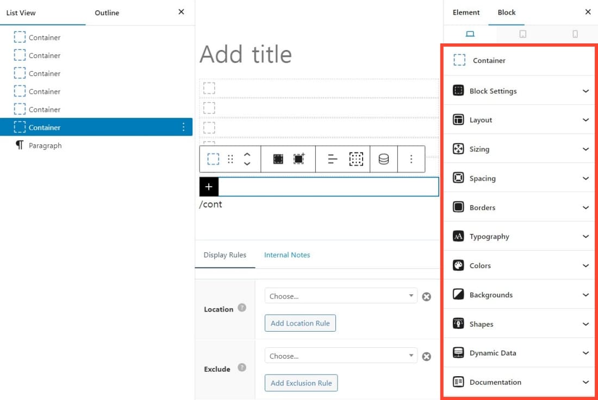Click the black plus add block button

209,187
